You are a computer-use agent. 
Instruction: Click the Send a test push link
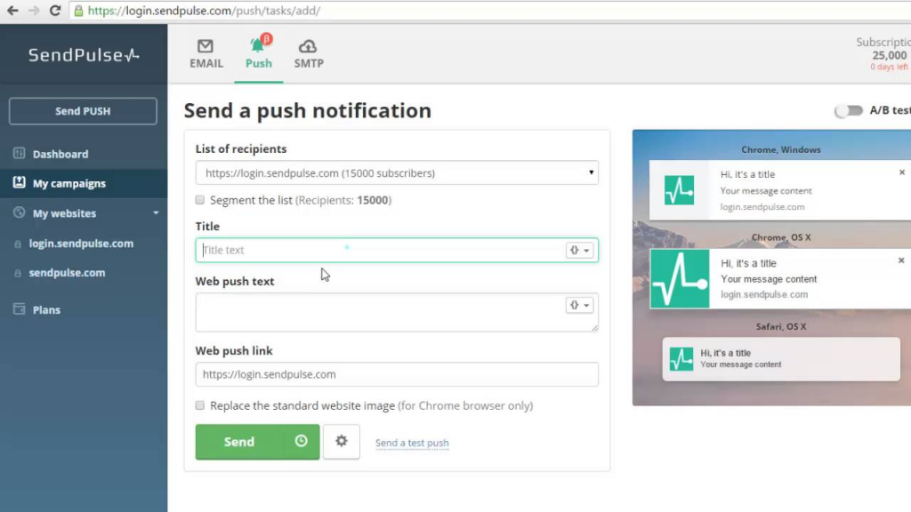412,443
